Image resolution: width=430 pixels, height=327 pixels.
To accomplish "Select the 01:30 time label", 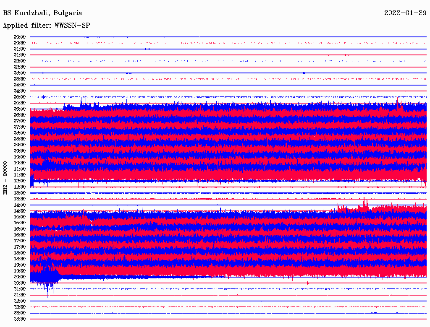I will coord(20,55).
